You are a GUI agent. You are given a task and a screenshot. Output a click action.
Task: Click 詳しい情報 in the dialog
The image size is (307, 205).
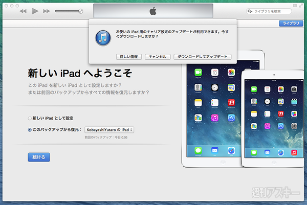click(129, 57)
